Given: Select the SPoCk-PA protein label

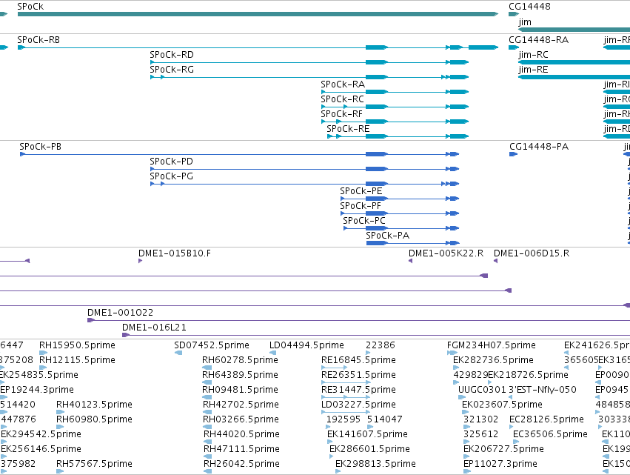Looking at the screenshot, I should (388, 236).
